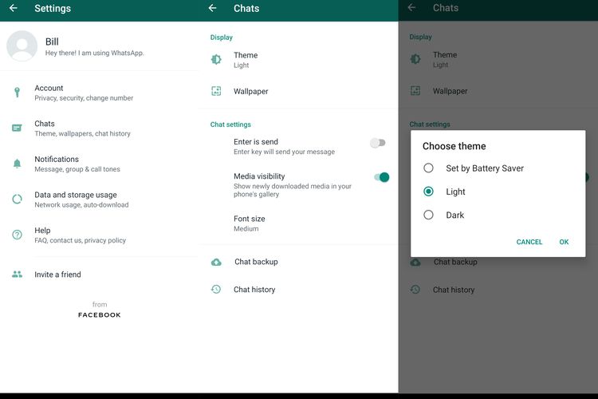Viewport: 598px width, 399px height.
Task: Tap the 'Set by Battery Saver' label
Action: point(485,168)
